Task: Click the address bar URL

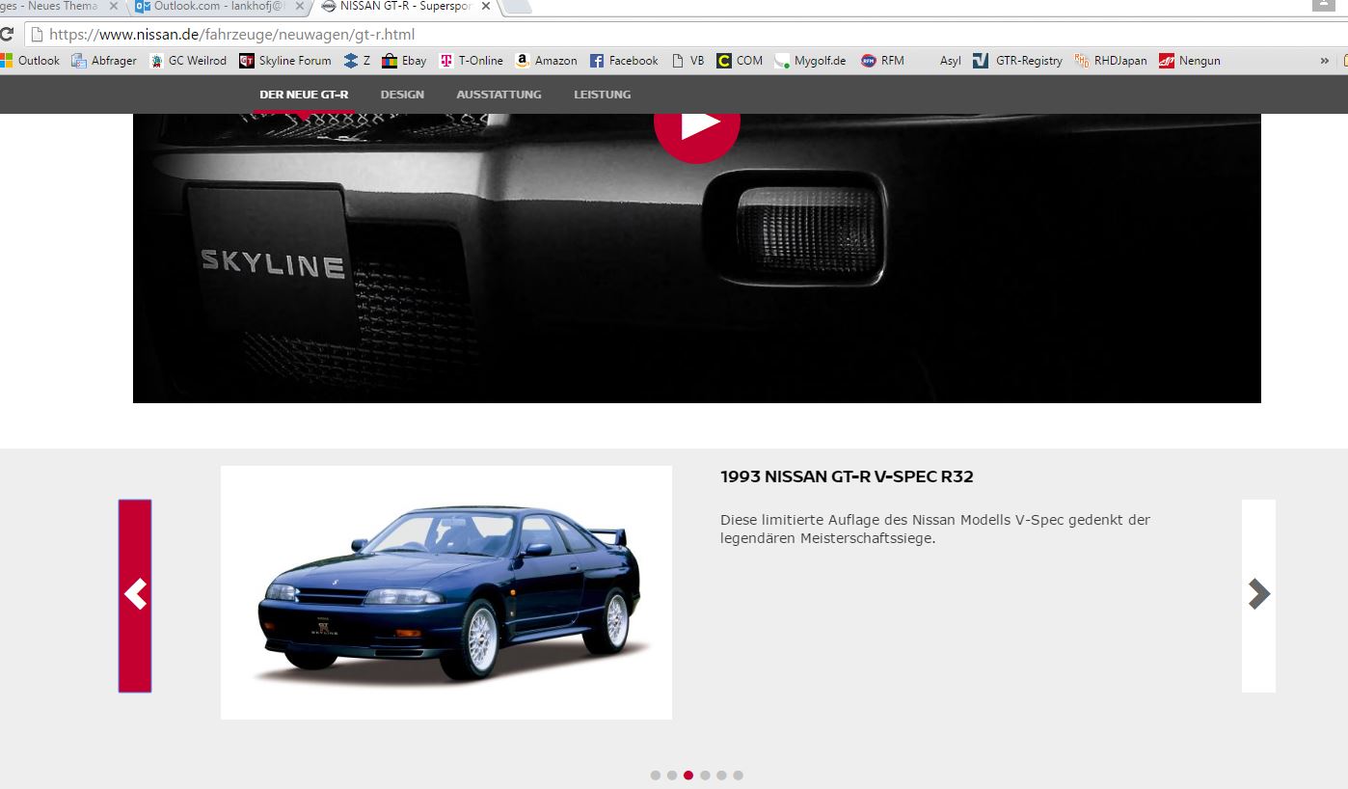Action: point(231,35)
